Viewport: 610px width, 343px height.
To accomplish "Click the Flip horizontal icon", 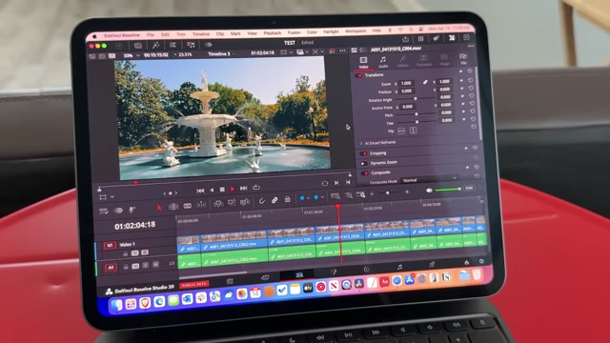I will [401, 131].
